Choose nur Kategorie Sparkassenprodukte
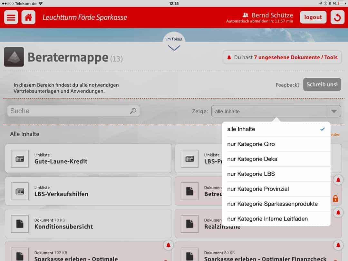This screenshot has height=261, width=348. [276, 204]
